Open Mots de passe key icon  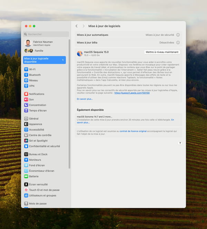point(26,204)
